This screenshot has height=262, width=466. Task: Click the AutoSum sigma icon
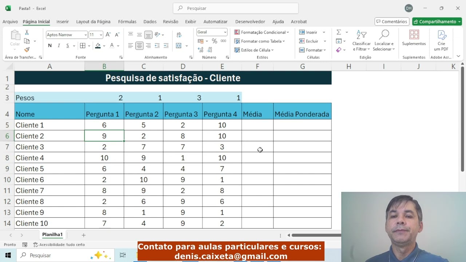339,32
